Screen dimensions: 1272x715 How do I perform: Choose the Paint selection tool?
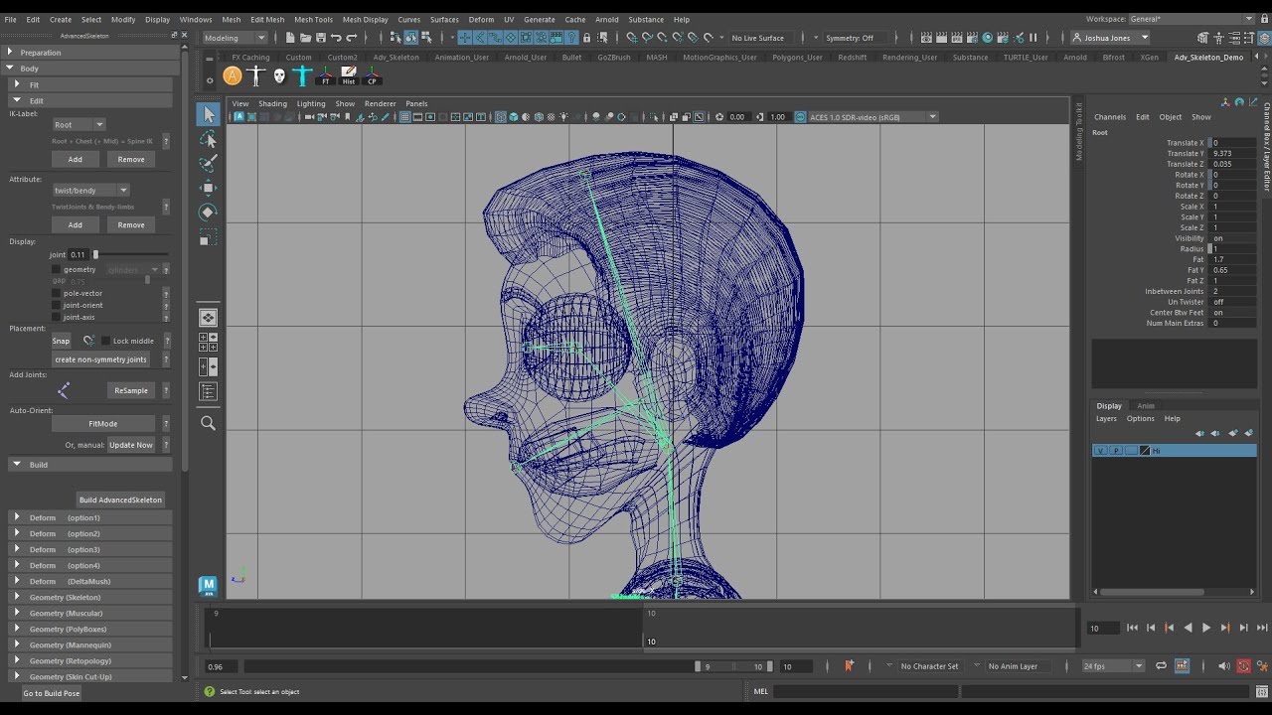click(x=208, y=164)
